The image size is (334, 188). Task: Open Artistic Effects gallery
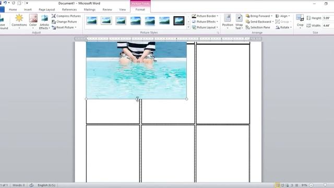coord(44,21)
